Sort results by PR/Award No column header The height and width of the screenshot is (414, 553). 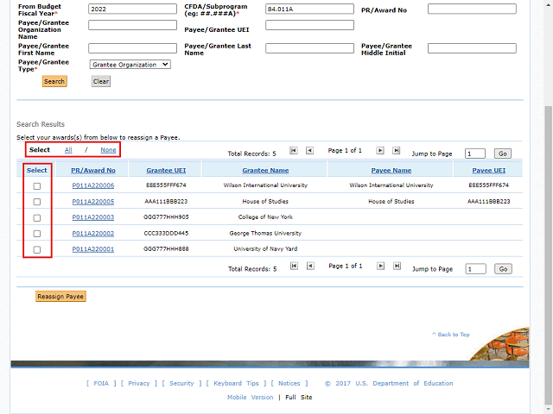[92, 171]
